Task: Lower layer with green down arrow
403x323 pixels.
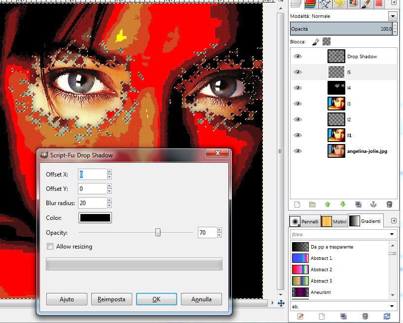Action: pyautogui.click(x=343, y=205)
